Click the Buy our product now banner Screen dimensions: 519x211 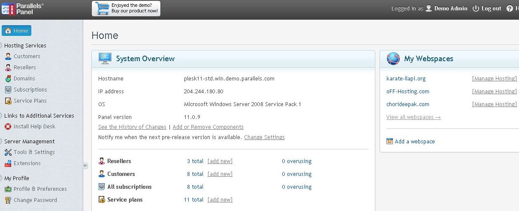click(126, 9)
